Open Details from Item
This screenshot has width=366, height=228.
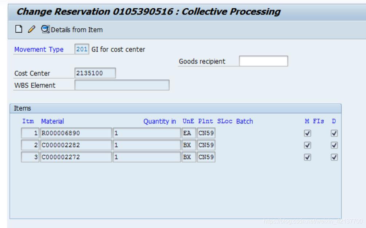[72, 29]
